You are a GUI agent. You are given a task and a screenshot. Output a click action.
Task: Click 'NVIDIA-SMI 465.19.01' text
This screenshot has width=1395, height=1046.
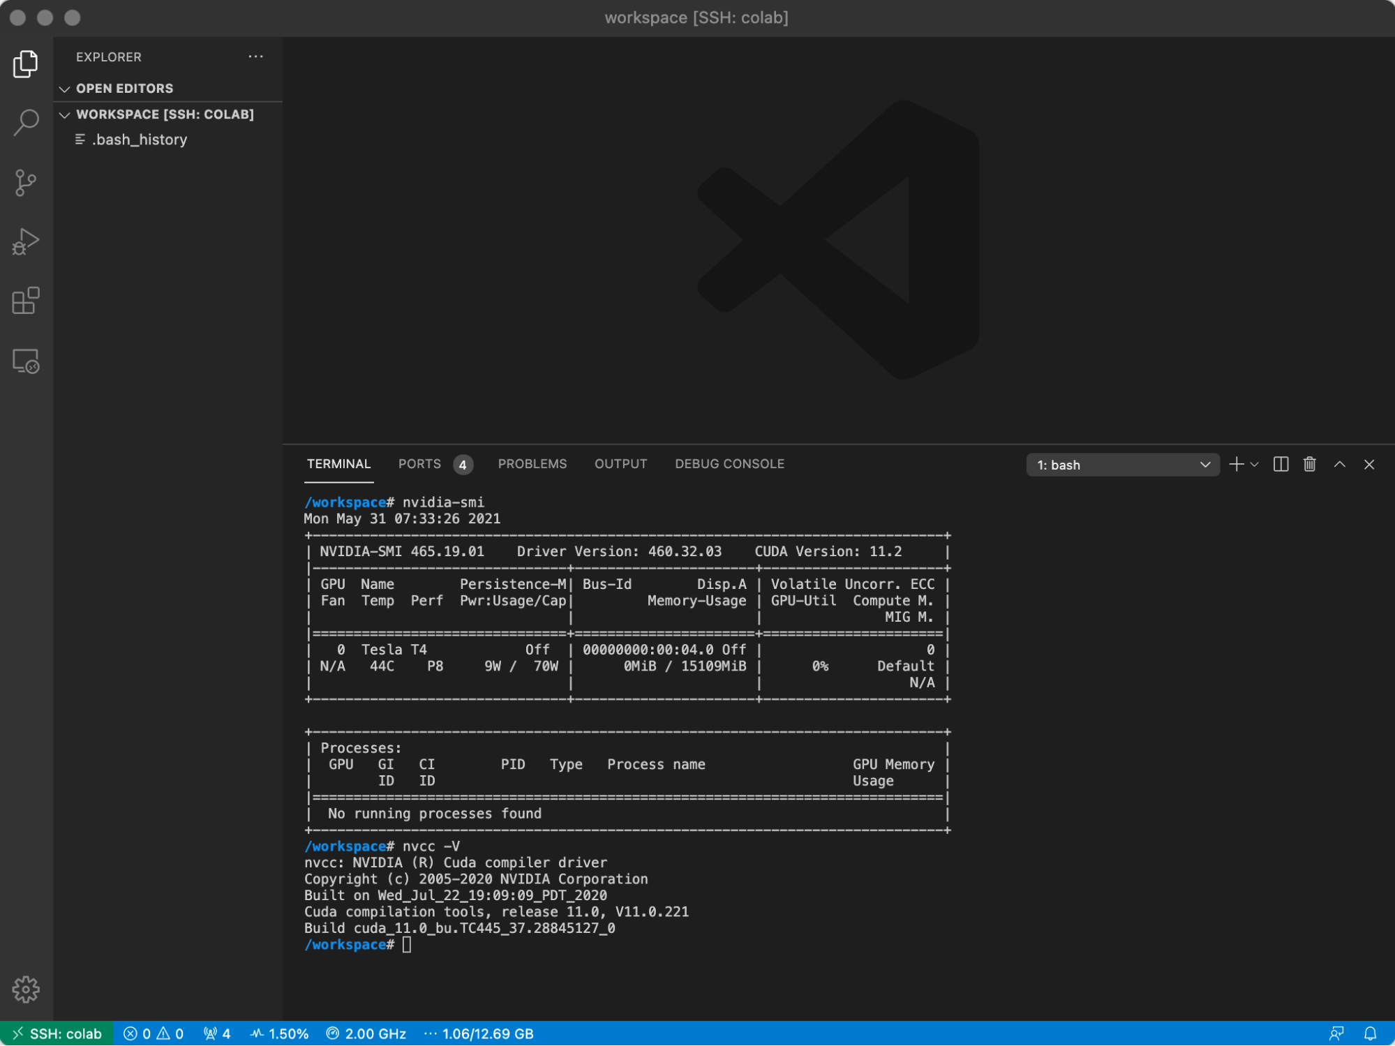[401, 551]
